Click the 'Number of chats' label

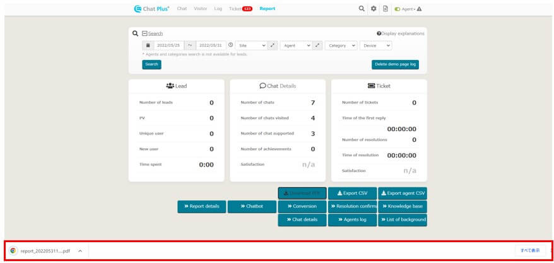pyautogui.click(x=257, y=102)
